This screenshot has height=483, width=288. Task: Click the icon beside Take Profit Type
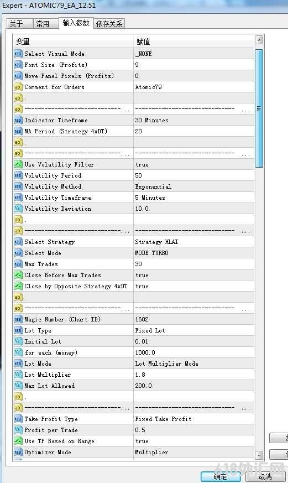tap(18, 419)
